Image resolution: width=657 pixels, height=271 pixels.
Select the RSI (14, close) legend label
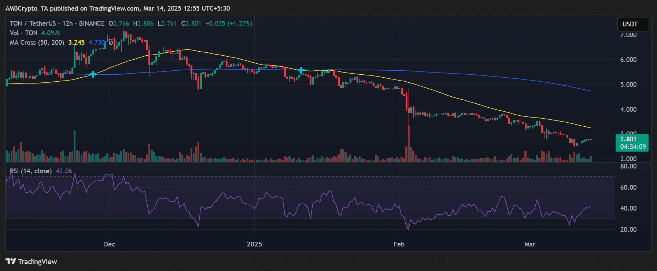pyautogui.click(x=31, y=171)
